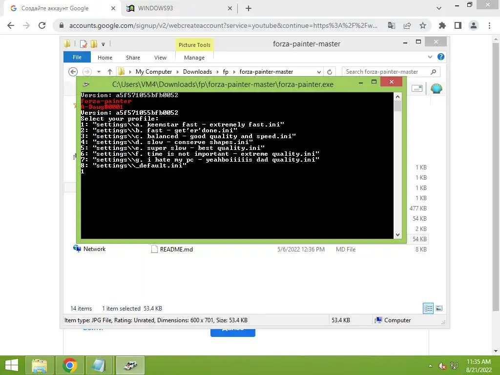
Task: Open the File menu in Explorer
Action: 77,58
